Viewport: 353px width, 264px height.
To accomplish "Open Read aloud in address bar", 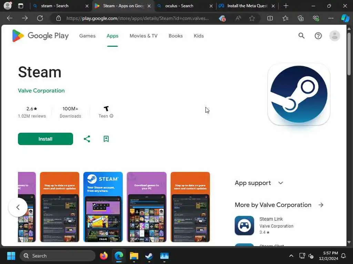I will click(x=238, y=18).
